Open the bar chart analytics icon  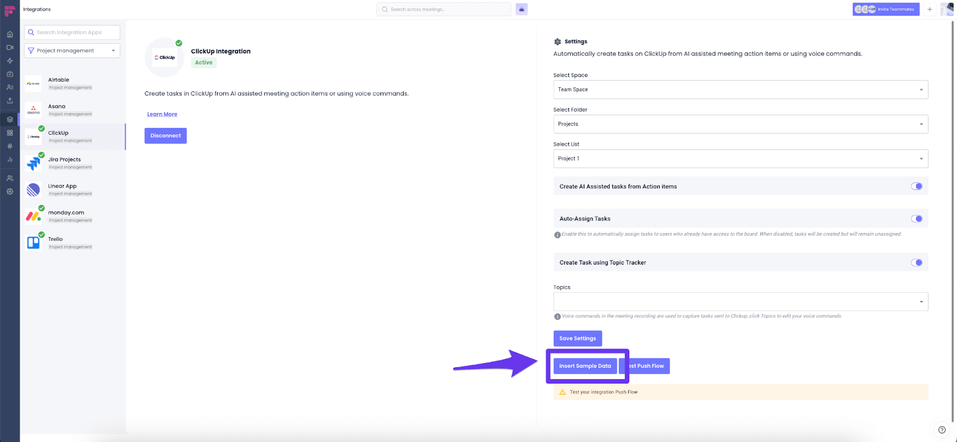(10, 159)
